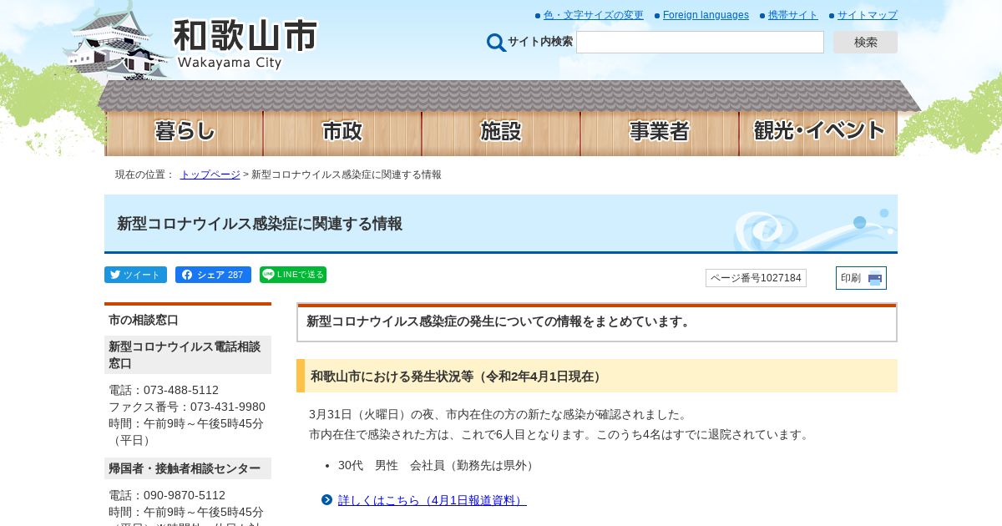Share on Facebook via the シェア 287 button
The image size is (1002, 526).
[x=213, y=275]
